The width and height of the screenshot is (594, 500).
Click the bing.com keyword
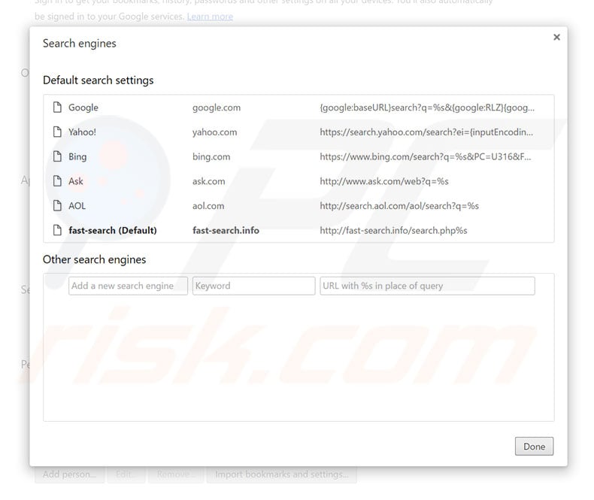pyautogui.click(x=211, y=157)
